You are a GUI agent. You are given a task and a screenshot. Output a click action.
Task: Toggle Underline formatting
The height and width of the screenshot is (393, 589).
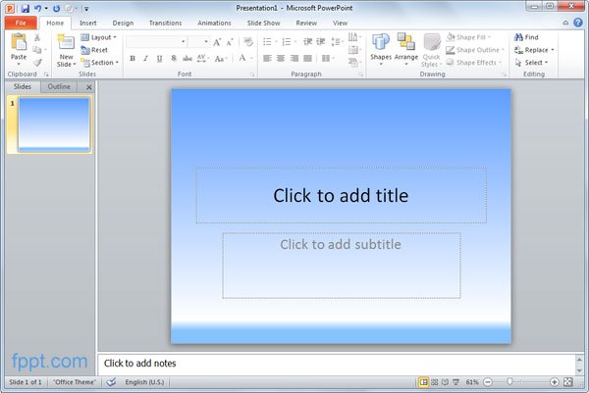pyautogui.click(x=159, y=59)
